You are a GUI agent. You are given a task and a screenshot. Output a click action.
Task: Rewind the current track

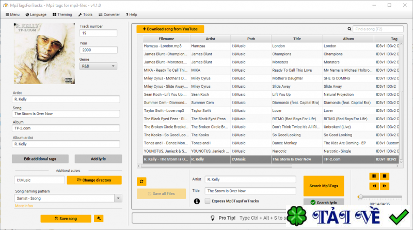[374, 185]
